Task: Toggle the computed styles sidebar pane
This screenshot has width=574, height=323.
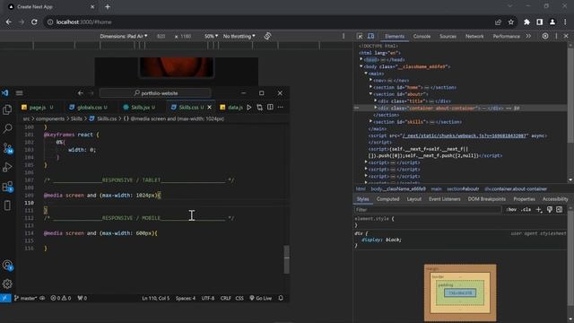Action: click(559, 209)
